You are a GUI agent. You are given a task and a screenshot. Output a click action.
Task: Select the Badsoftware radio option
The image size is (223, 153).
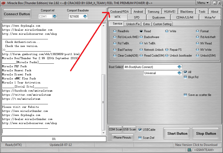point(141,37)
